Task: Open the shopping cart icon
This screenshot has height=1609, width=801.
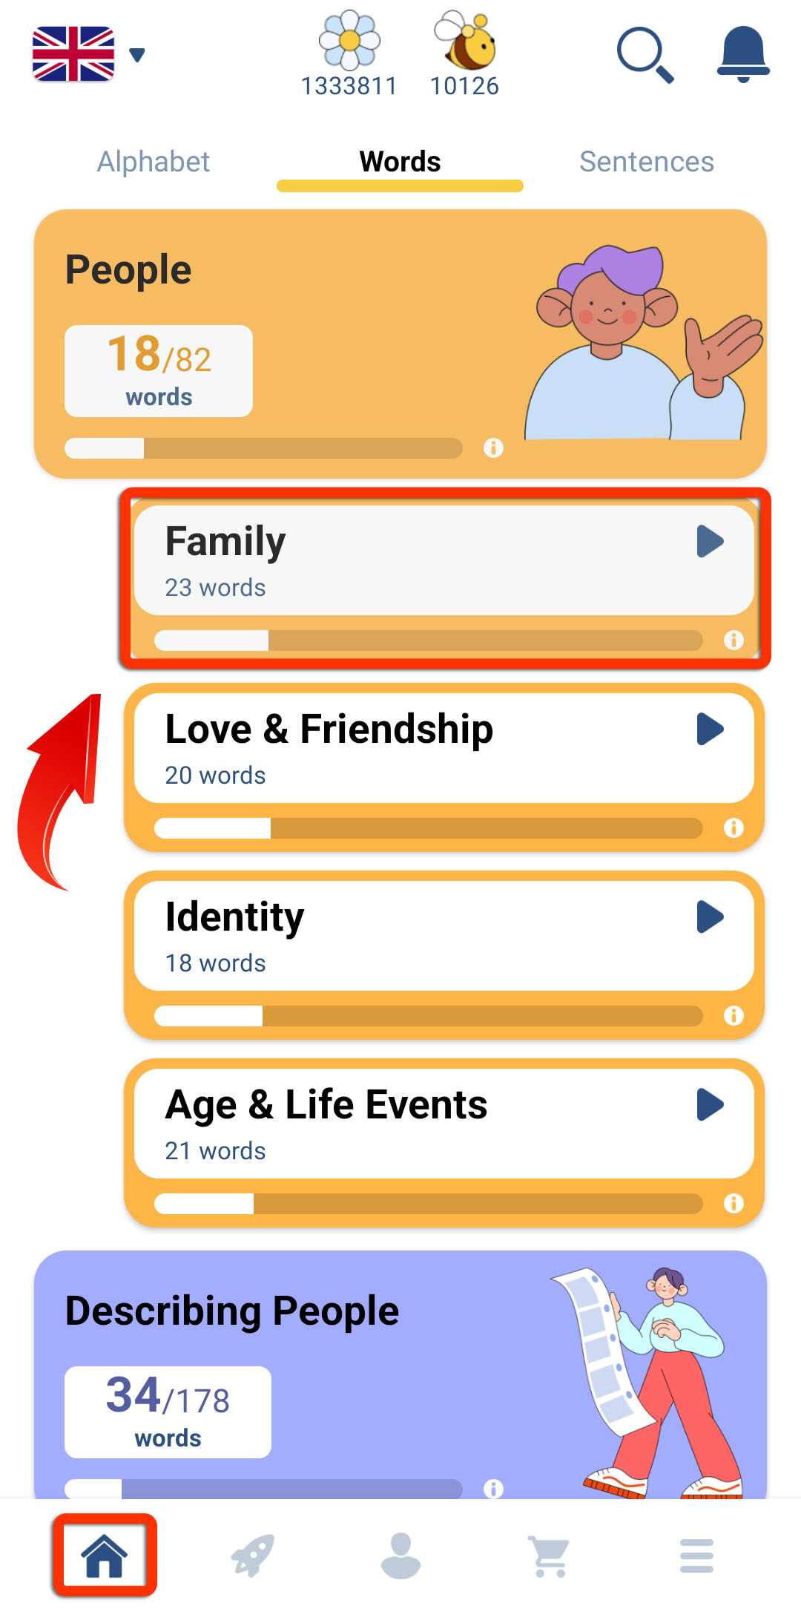Action: coord(549,1556)
